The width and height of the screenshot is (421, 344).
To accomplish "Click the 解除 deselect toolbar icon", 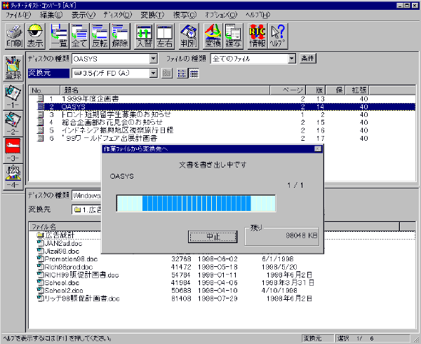I will (120, 36).
